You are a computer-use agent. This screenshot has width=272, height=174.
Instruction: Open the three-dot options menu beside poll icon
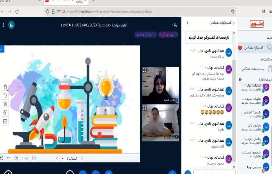click(x=3, y=25)
